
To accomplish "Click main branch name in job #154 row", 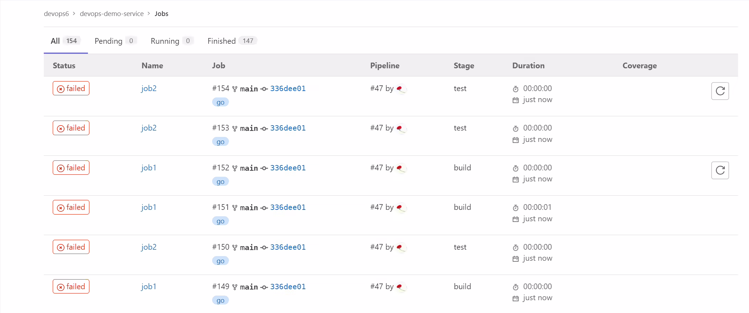I will coord(249,89).
